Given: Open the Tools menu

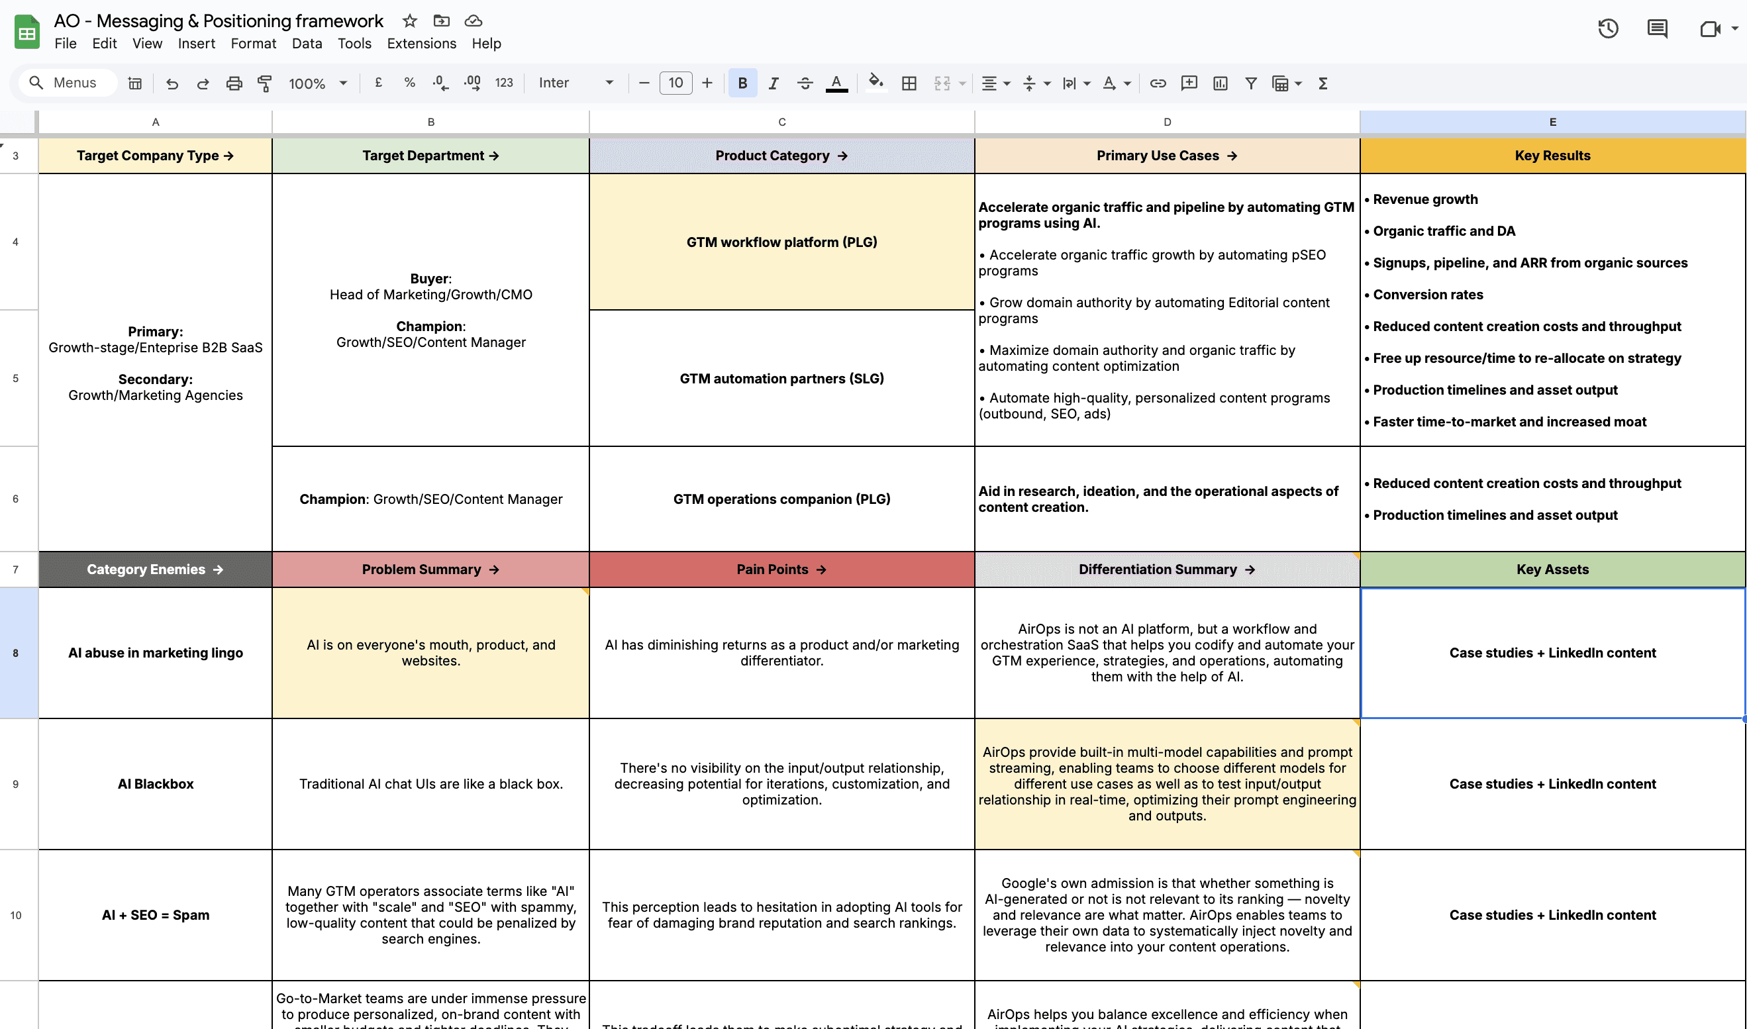Looking at the screenshot, I should [x=354, y=44].
